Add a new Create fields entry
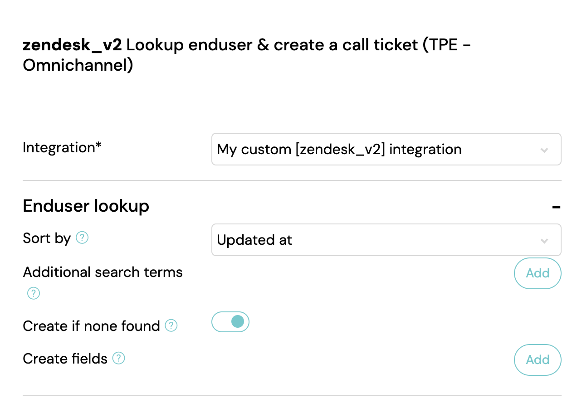This screenshot has height=398, width=577. click(x=538, y=360)
